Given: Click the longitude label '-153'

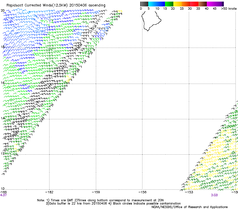Looking at the screenshot, I should (189, 192).
